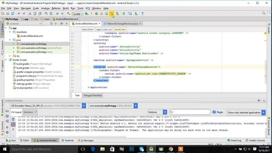Navigate Back with blue arrow icon
Screen dimensions: 272x153
pyautogui.click(x=57, y=14)
